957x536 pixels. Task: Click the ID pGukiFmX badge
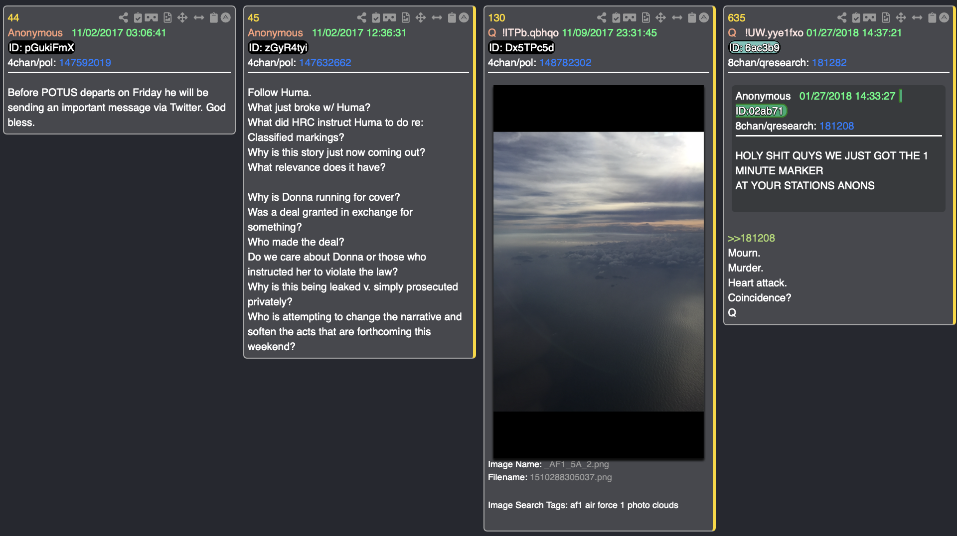pos(41,48)
